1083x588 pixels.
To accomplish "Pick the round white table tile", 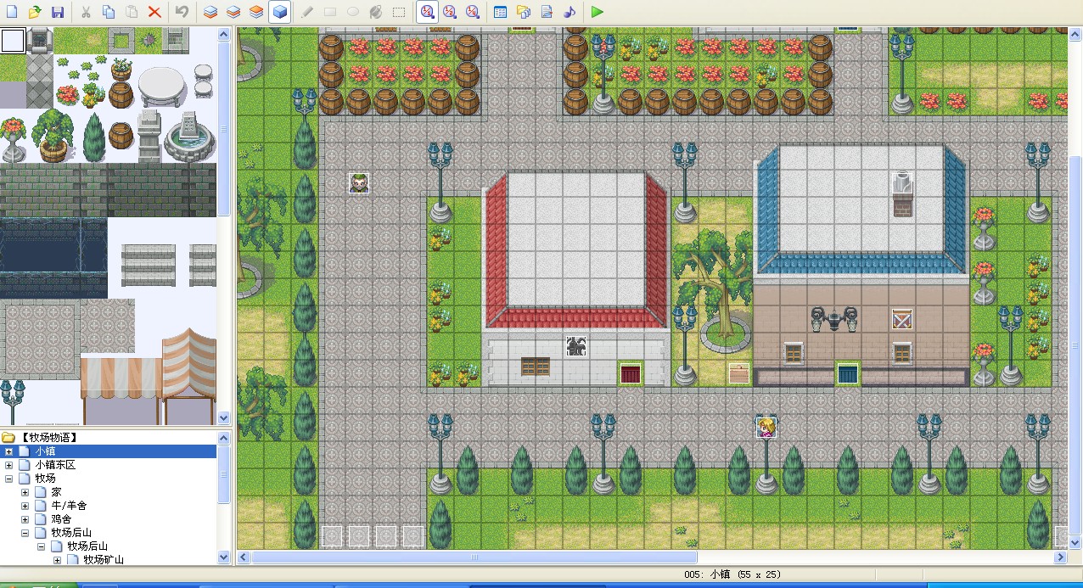I will (162, 87).
